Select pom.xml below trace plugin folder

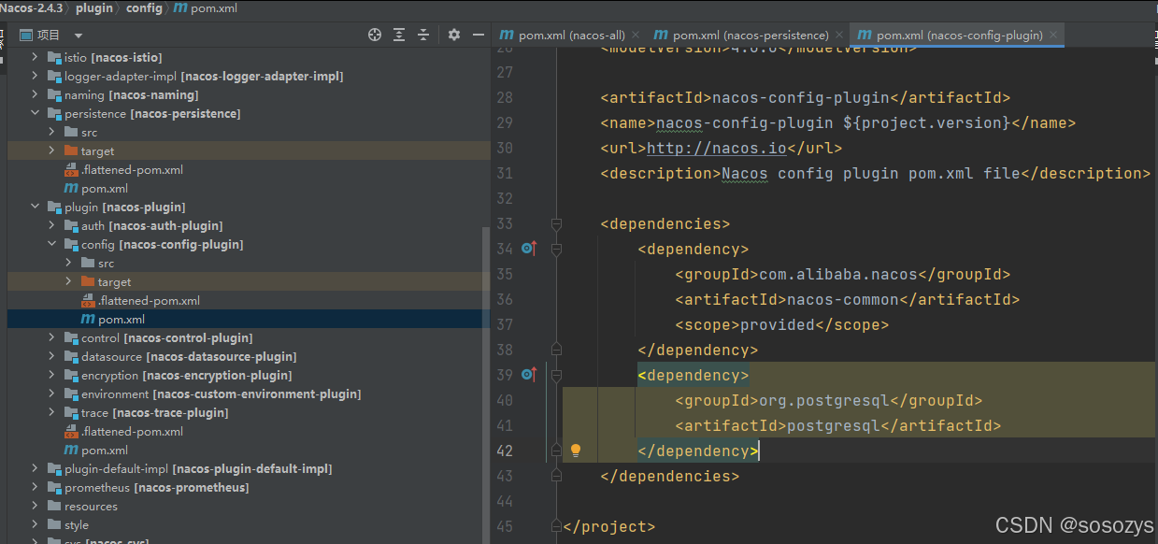(x=105, y=450)
